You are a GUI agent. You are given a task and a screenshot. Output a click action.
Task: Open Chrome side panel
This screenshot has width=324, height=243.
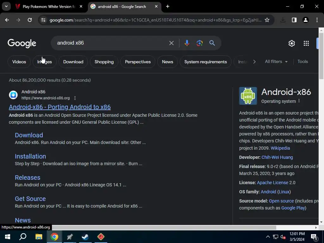coord(294,20)
